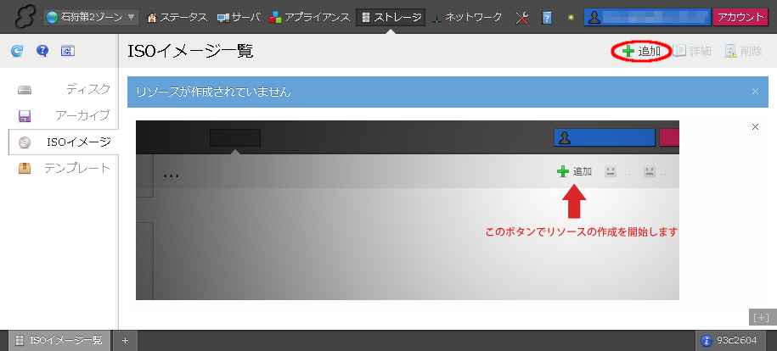Open the 石狩第2ゾーン zone dropdown
777x351 pixels.
tap(92, 17)
